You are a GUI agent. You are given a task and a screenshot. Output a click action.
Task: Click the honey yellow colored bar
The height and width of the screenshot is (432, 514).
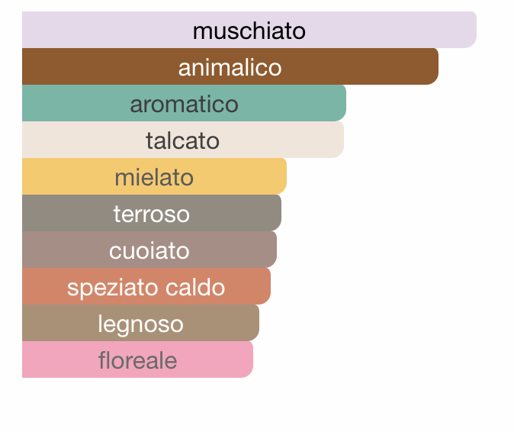[x=154, y=176]
